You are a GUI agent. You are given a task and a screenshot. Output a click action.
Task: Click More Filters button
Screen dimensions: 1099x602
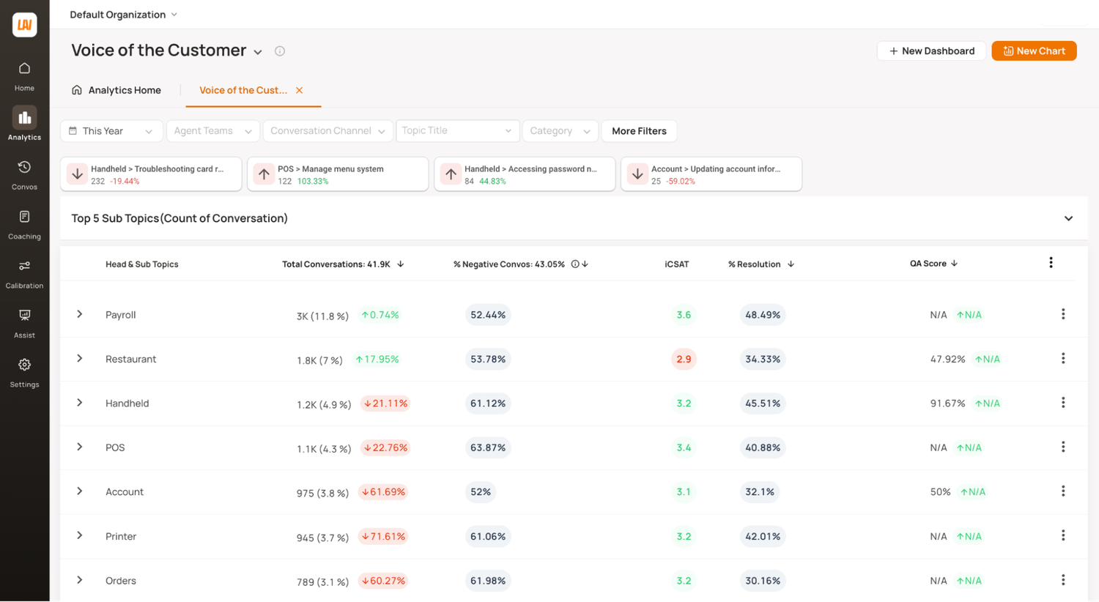639,131
